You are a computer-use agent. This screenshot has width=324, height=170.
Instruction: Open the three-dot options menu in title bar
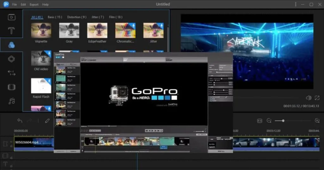[x=296, y=4]
